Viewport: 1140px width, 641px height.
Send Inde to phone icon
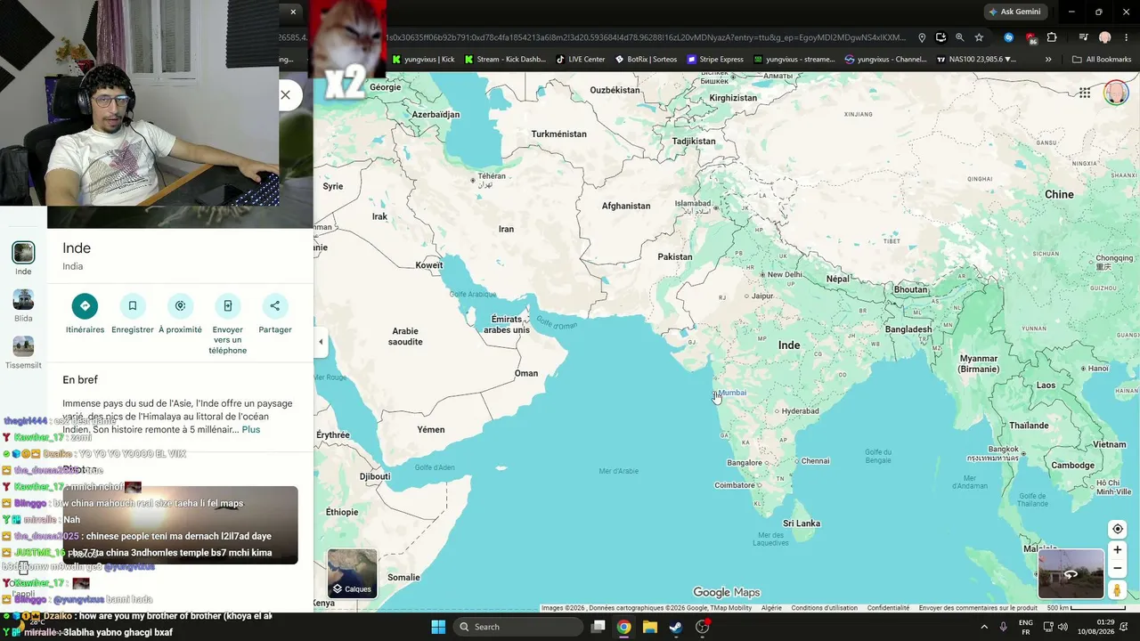point(227,306)
